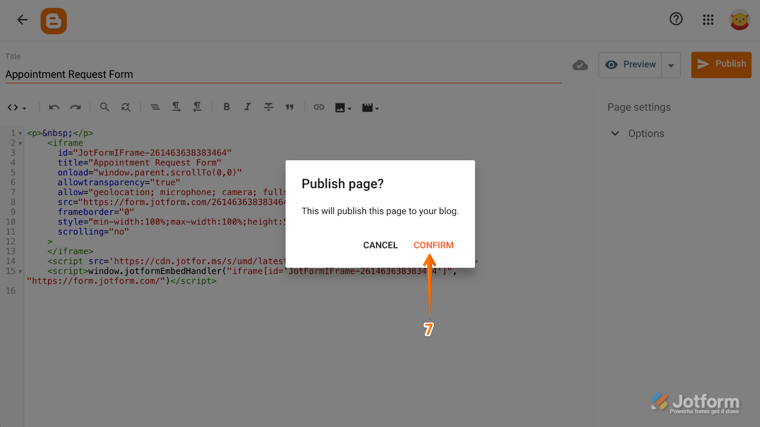
Task: Collapse code fold arrow on line 1
Action: [20, 133]
